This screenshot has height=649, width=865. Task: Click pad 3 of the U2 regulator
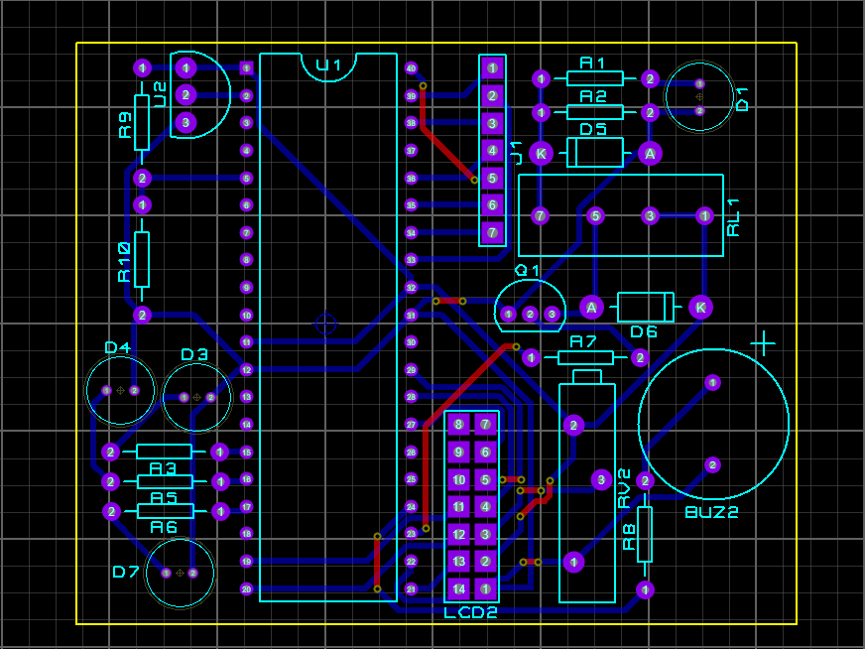[x=185, y=122]
